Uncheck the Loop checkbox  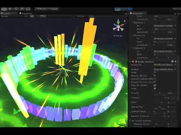pyautogui.click(x=155, y=88)
